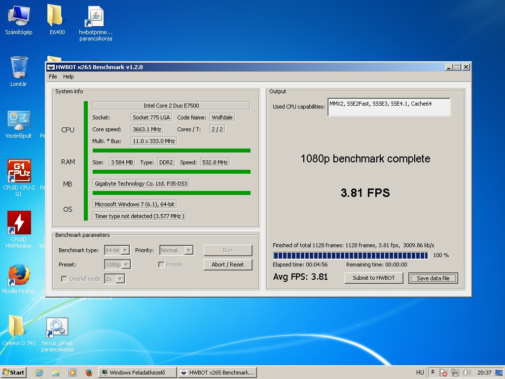Select the hwbotprime parancsikonja shortcut

pyautogui.click(x=96, y=24)
